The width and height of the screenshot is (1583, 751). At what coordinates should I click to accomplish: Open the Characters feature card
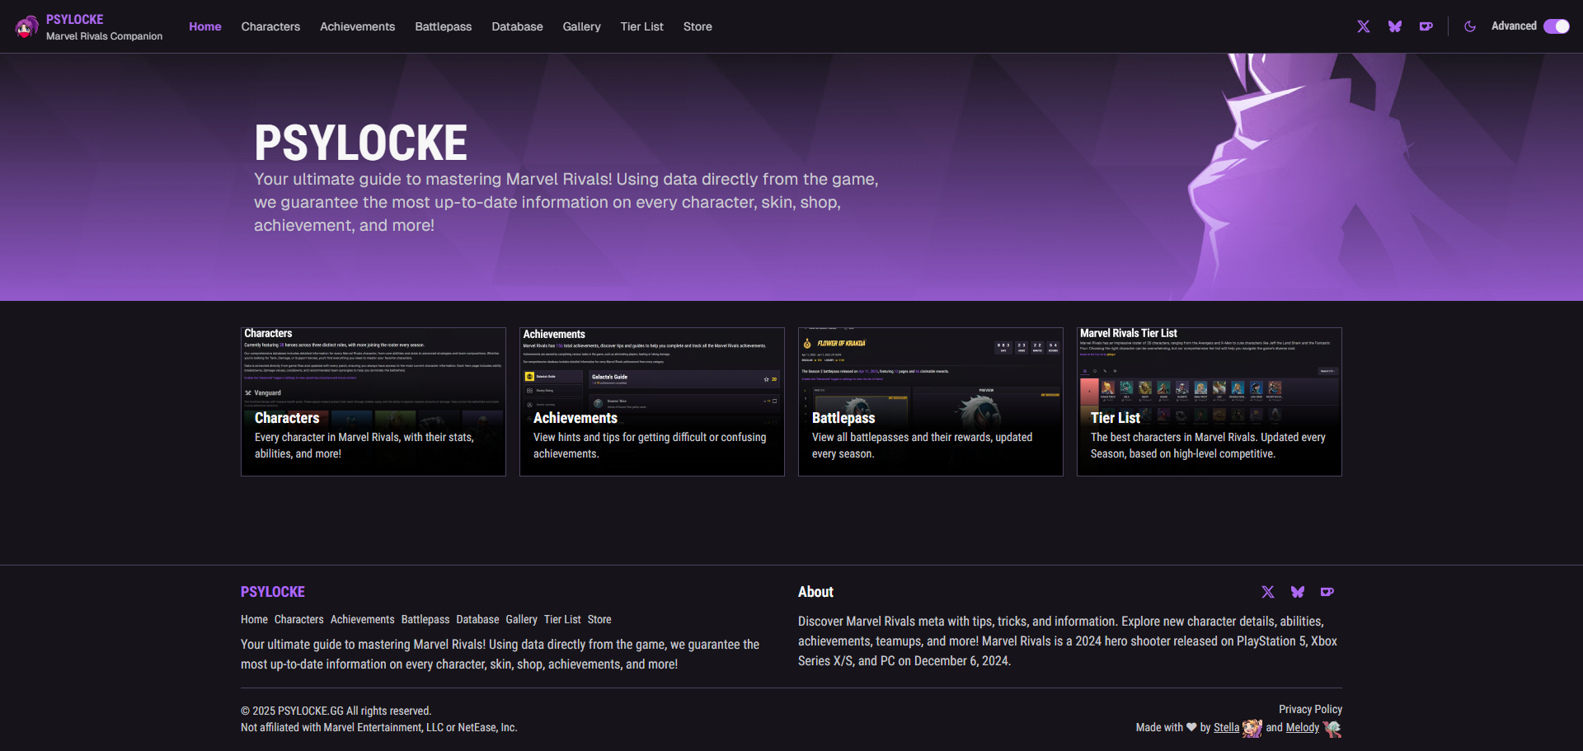[373, 401]
